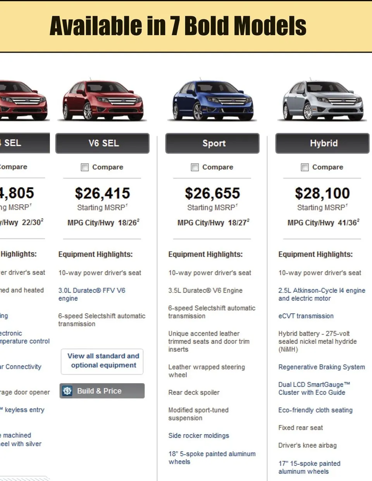
Task: Click the Build & Price gear icon
Action: (x=67, y=391)
